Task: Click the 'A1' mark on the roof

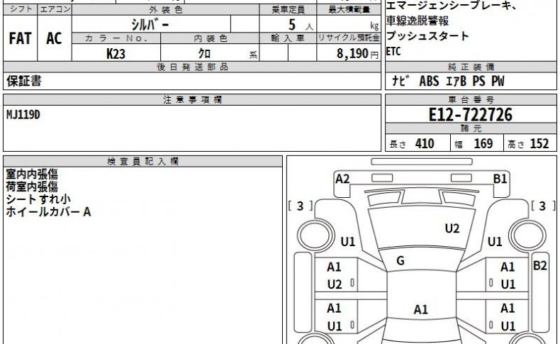Action: 421,309
